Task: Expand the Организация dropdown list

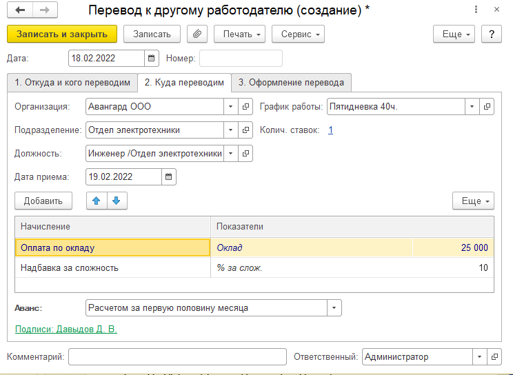Action: click(x=231, y=107)
